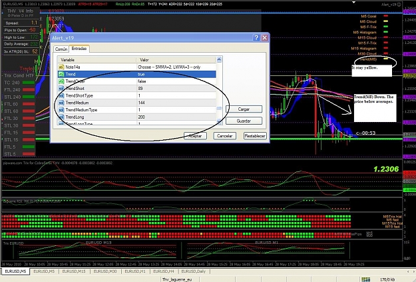416x282 pixels.
Task: Click Thv_laguerre_eu profile in status bar
Action: click(x=177, y=279)
